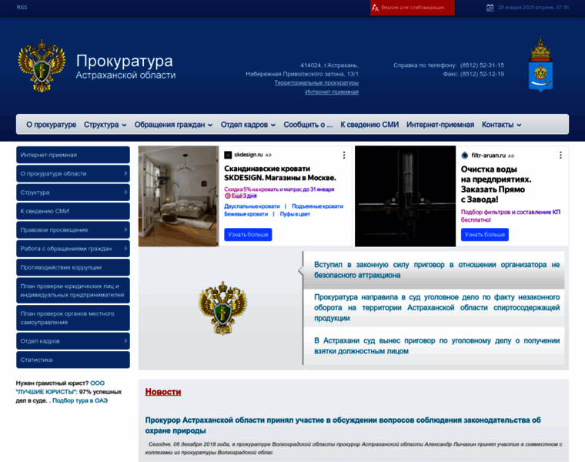Open Сообщить о ... menu item
The image size is (585, 462).
point(308,125)
